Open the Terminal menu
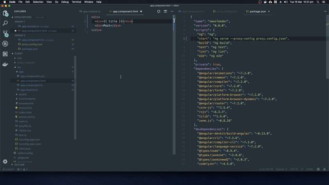Screen dimensions: 329x185 pos(77,2)
